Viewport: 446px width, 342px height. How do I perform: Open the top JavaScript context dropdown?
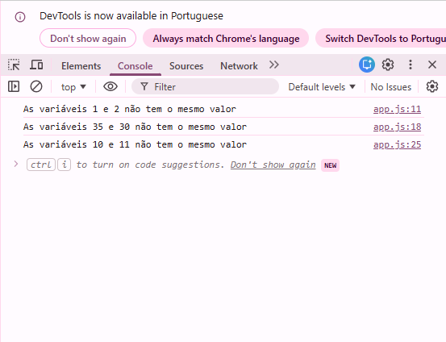tap(73, 87)
